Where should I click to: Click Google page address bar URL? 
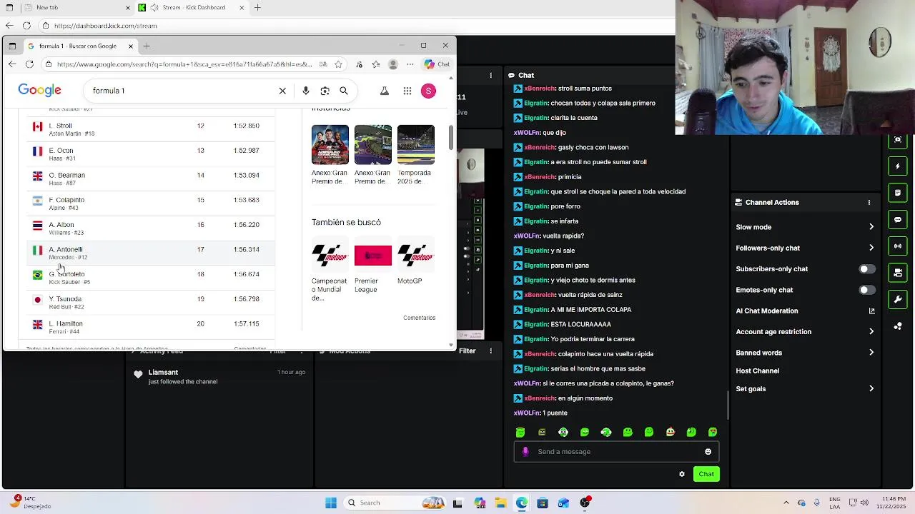pyautogui.click(x=184, y=64)
